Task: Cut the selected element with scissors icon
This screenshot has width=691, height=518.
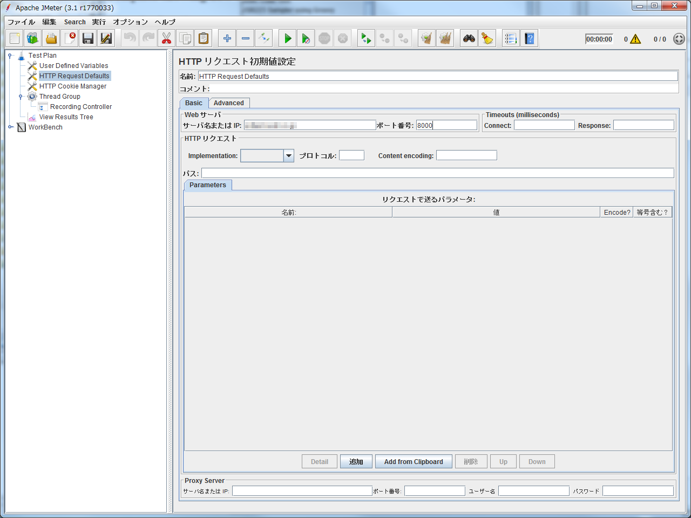Action: (x=166, y=38)
